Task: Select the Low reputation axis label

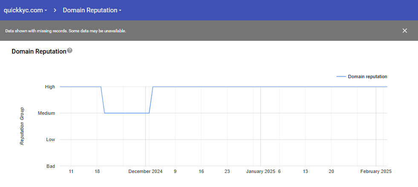Action: click(x=50, y=139)
